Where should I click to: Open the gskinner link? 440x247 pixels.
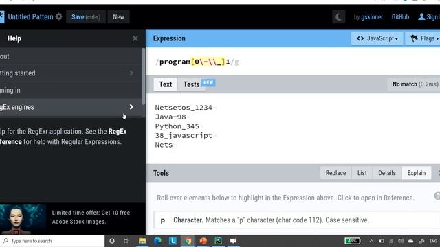click(x=372, y=17)
